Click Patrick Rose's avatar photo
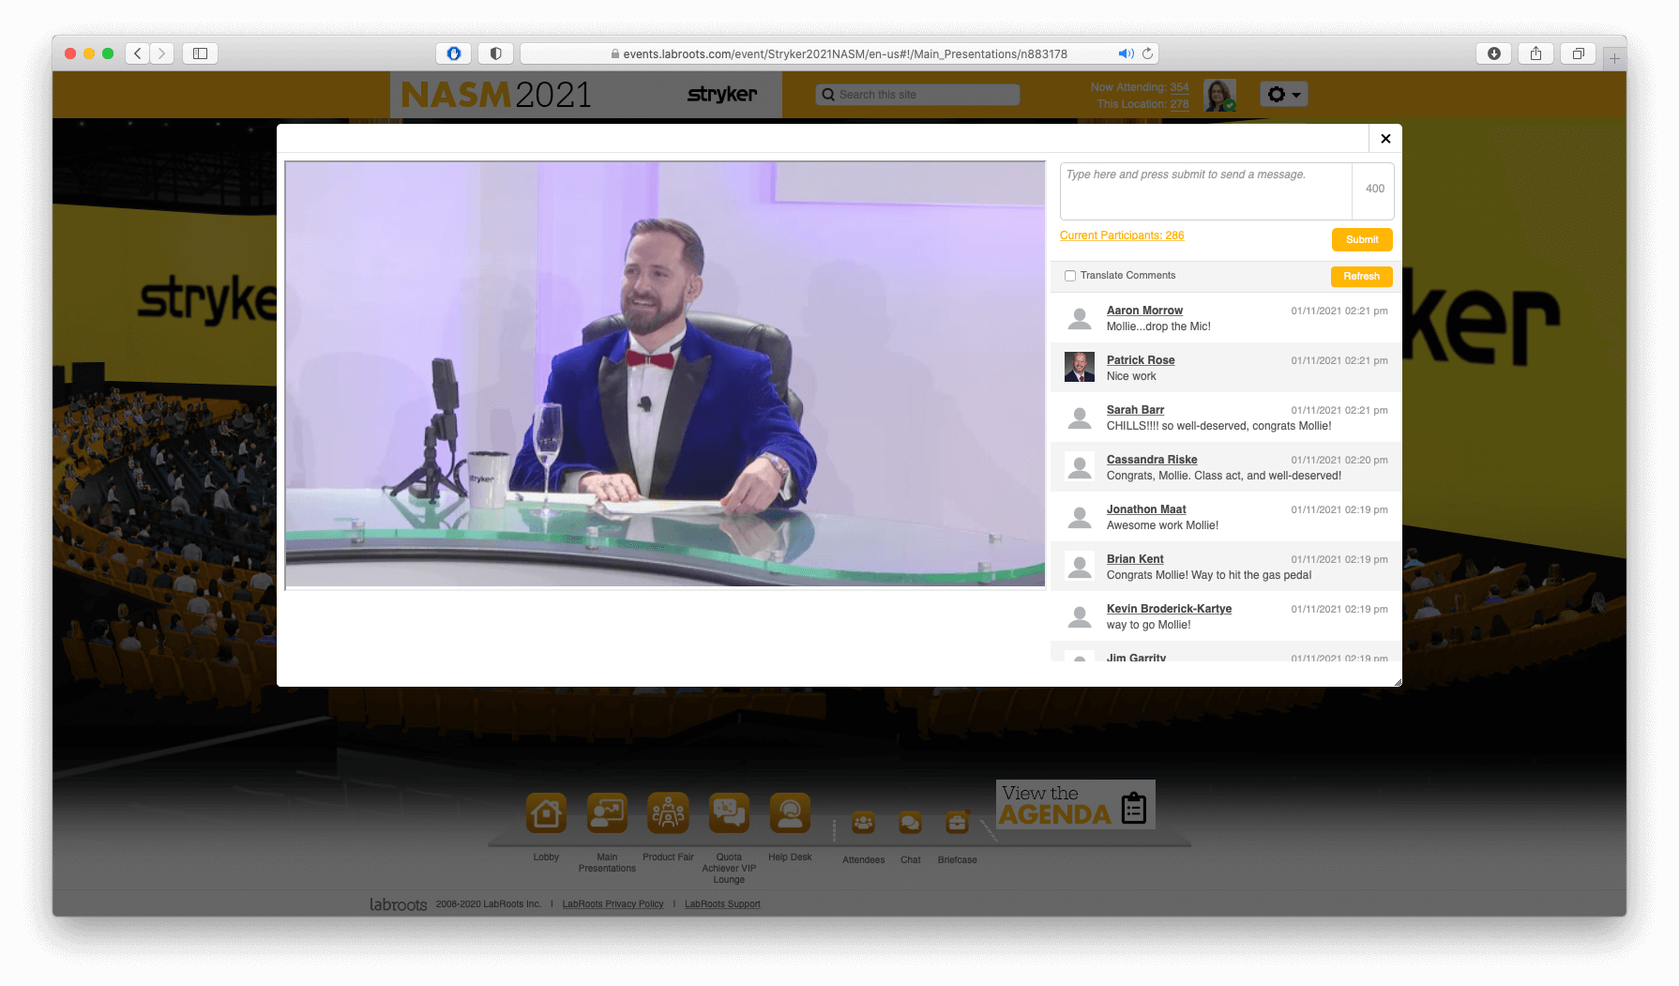 pos(1080,367)
